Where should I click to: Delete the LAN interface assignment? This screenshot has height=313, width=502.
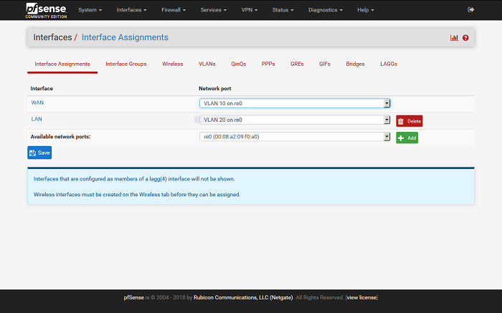pos(409,122)
